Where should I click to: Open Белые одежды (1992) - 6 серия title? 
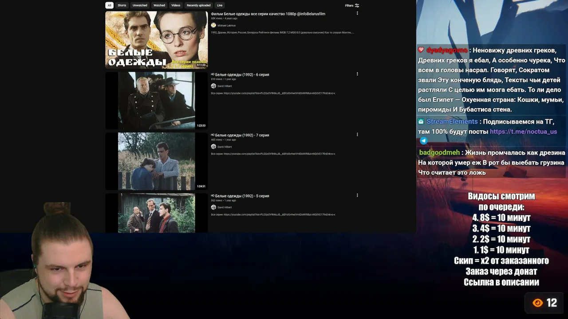point(242,74)
